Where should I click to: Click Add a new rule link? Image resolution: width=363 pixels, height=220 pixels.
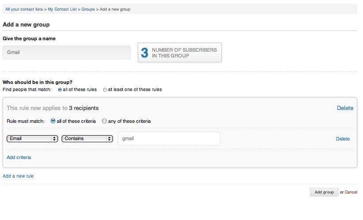tap(18, 176)
